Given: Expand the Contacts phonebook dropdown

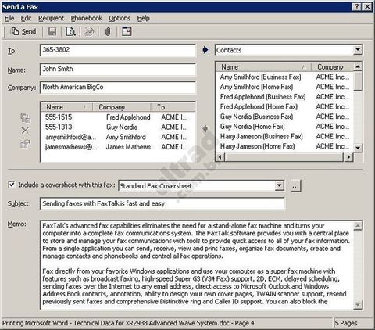Looking at the screenshot, I should pyautogui.click(x=358, y=49).
